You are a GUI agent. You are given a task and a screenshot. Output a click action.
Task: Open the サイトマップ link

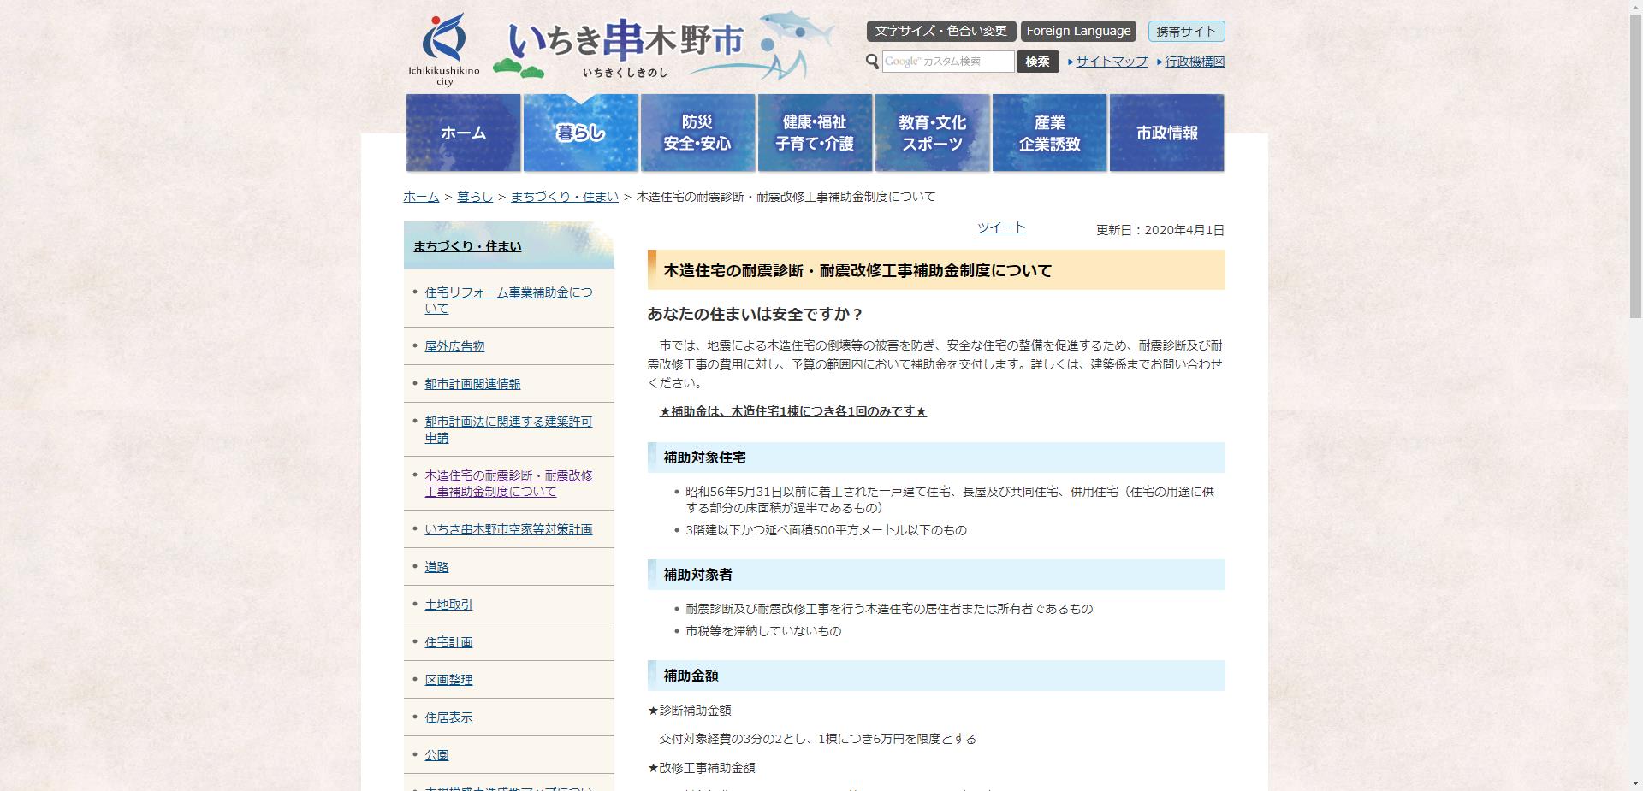[x=1110, y=62]
